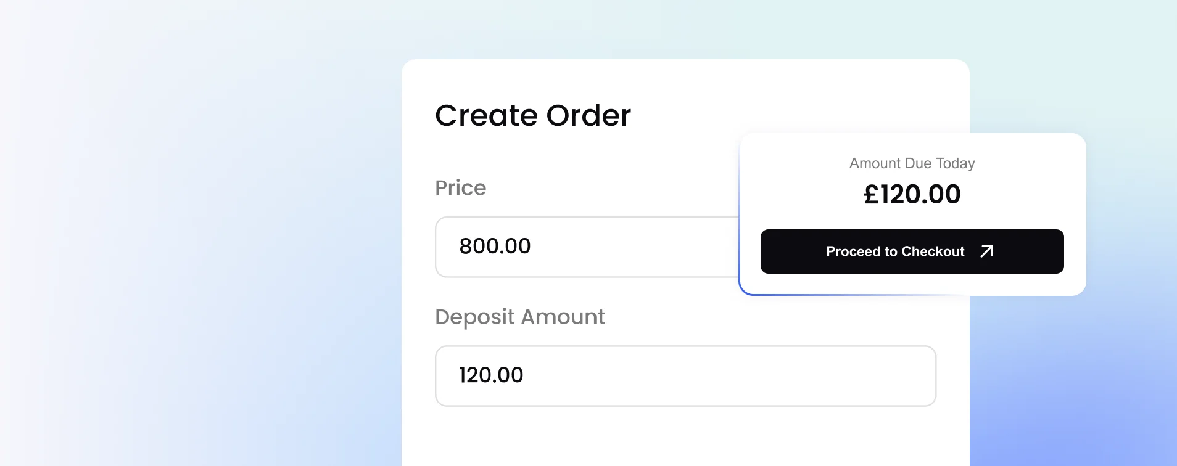The image size is (1177, 466).
Task: Click inside the Deposit Amount field
Action: (685, 376)
